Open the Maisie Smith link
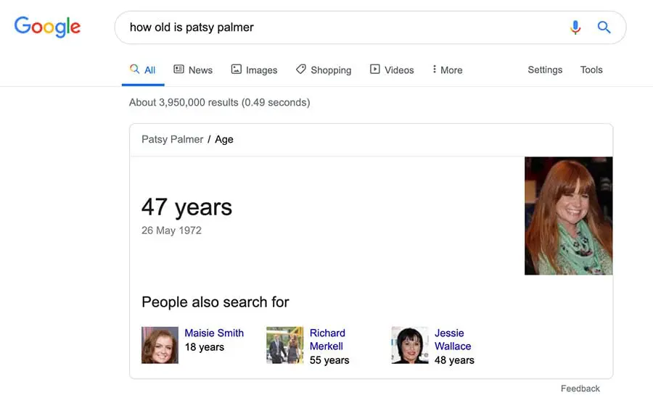The width and height of the screenshot is (653, 408). [x=214, y=333]
